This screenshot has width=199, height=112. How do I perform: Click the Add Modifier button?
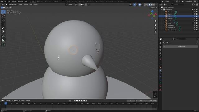[180, 47]
